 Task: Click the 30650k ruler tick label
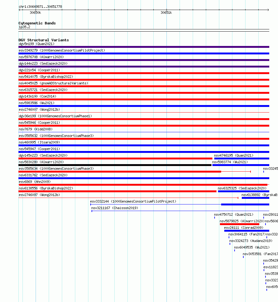coord(35,13)
